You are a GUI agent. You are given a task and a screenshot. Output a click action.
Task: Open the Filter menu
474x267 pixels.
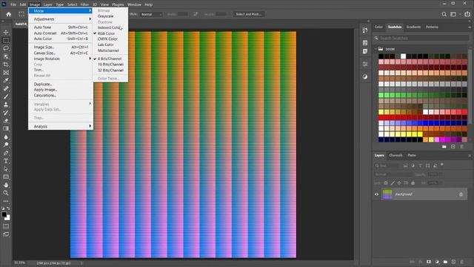tap(84, 4)
